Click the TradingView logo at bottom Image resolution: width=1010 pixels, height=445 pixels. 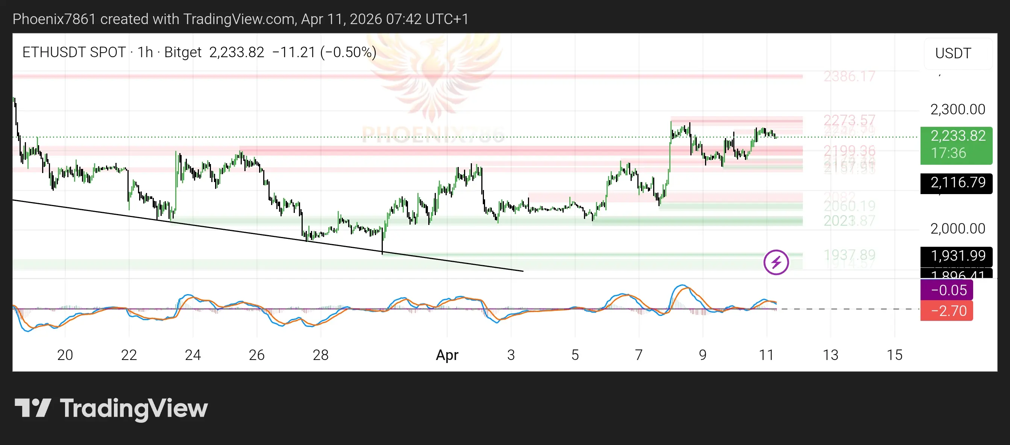coord(111,408)
